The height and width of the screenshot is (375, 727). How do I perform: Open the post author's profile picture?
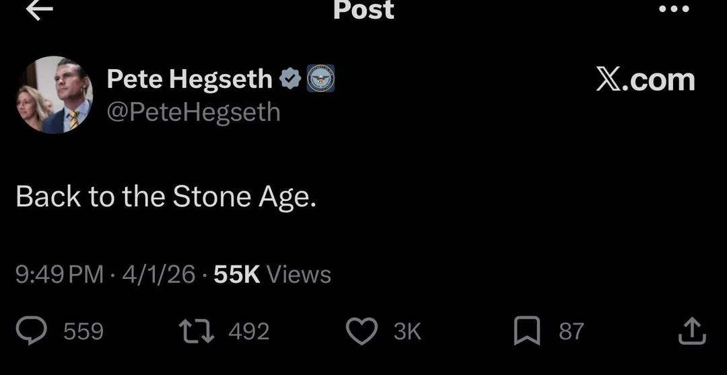pyautogui.click(x=54, y=95)
